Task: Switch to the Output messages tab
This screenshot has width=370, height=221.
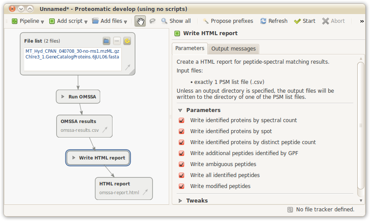Action: [233, 49]
